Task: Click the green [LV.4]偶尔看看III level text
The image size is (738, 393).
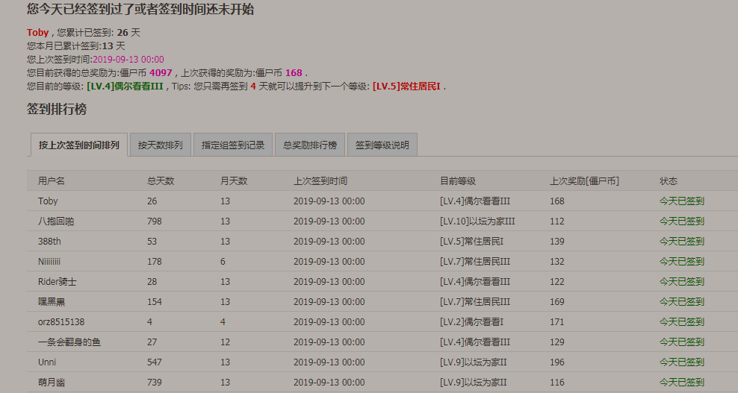Action: tap(125, 87)
